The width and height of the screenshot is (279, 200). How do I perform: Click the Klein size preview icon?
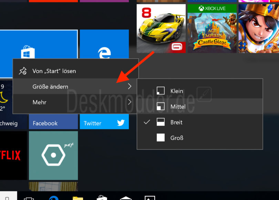(x=161, y=91)
